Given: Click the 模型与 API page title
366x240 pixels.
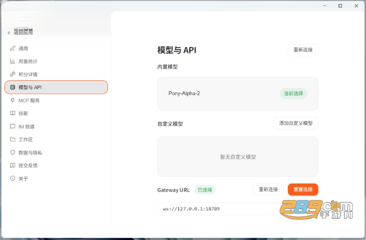Looking at the screenshot, I should point(177,50).
